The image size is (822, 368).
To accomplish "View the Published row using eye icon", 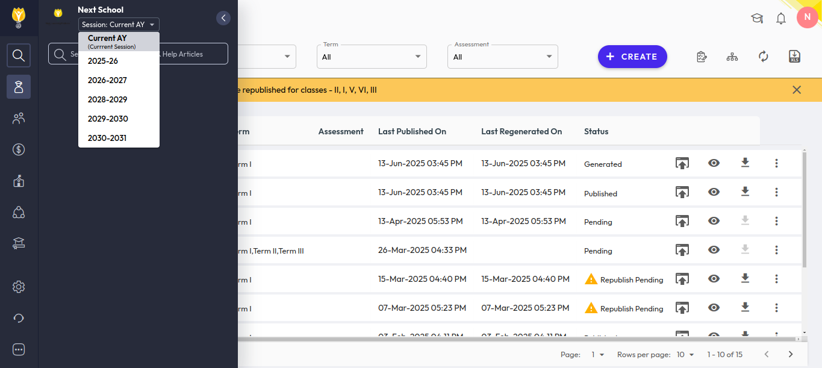I will click(714, 192).
